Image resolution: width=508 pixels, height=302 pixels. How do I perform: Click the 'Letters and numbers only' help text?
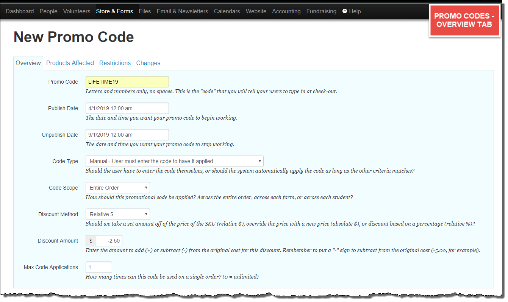[211, 91]
